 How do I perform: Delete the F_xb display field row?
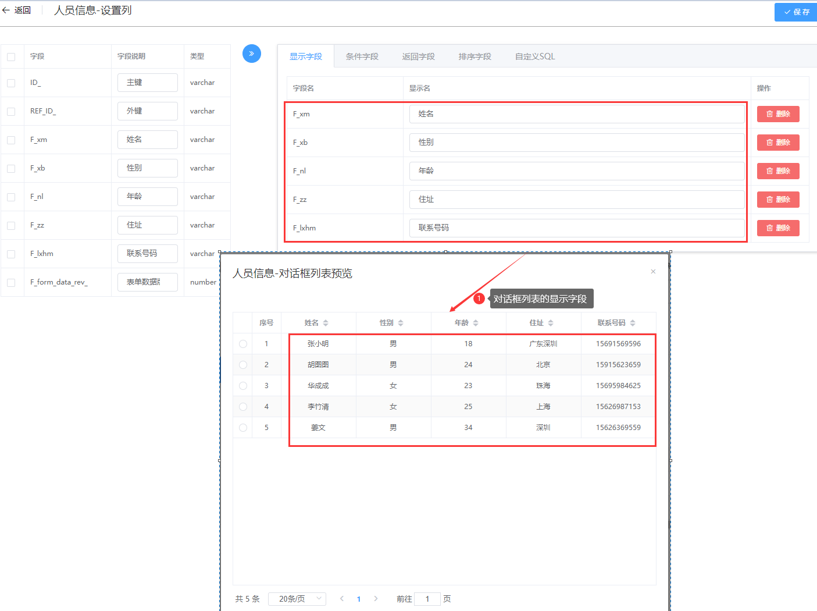pyautogui.click(x=777, y=143)
